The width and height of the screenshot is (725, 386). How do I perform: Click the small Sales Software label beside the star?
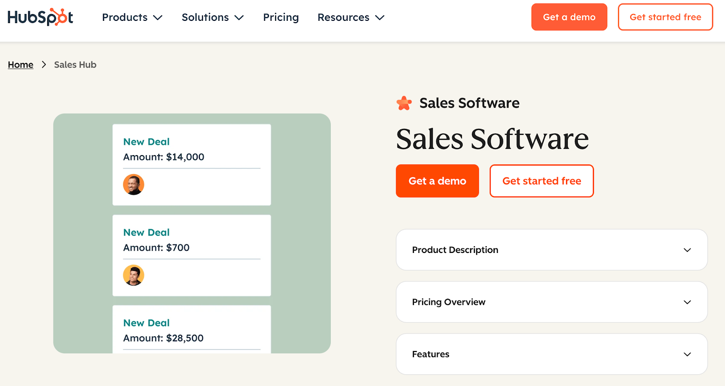469,103
